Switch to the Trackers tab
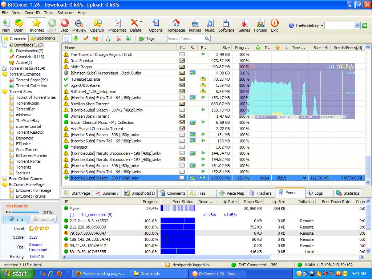This screenshot has height=279, width=372. [x=260, y=193]
